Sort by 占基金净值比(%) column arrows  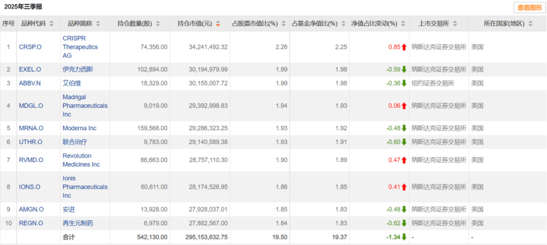(x=343, y=24)
